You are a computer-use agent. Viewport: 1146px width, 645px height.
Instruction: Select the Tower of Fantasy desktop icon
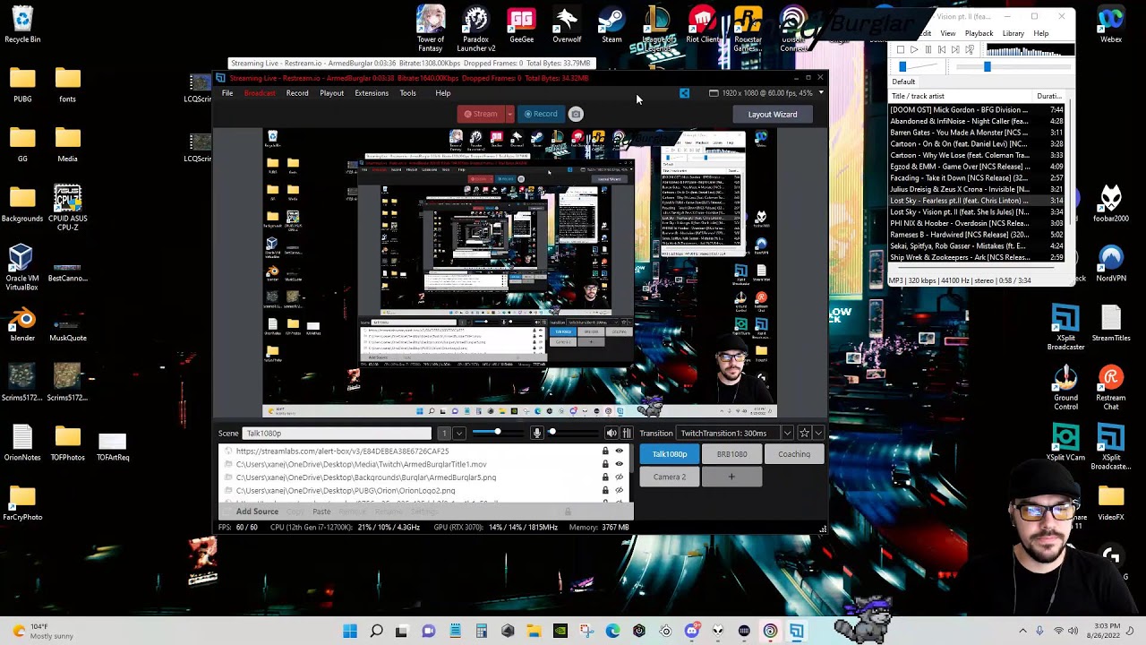tap(431, 30)
